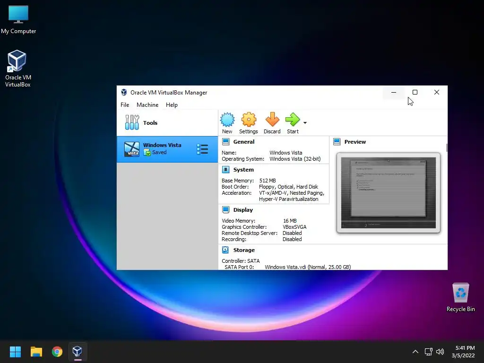Expand the Start button dropdown arrow

[x=305, y=123]
